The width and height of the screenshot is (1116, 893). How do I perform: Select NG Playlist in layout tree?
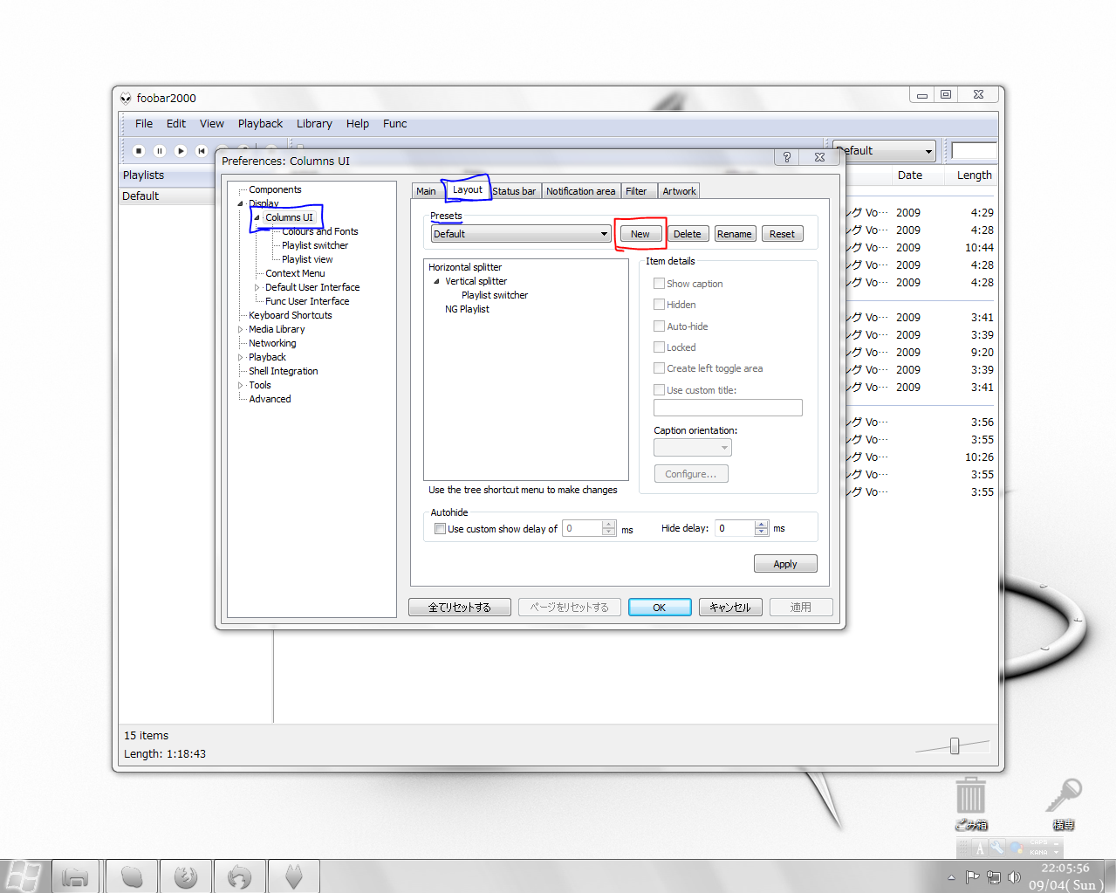(467, 309)
